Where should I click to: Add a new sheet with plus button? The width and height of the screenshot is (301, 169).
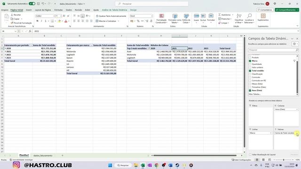(62, 155)
